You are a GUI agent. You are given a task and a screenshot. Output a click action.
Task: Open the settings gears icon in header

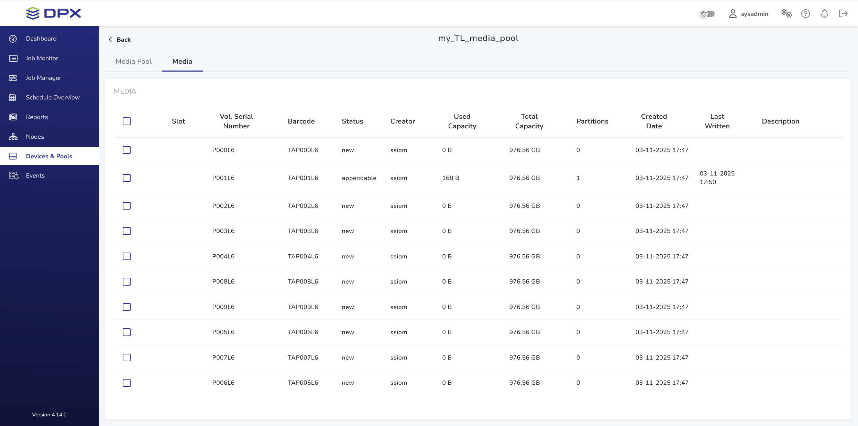(x=786, y=14)
